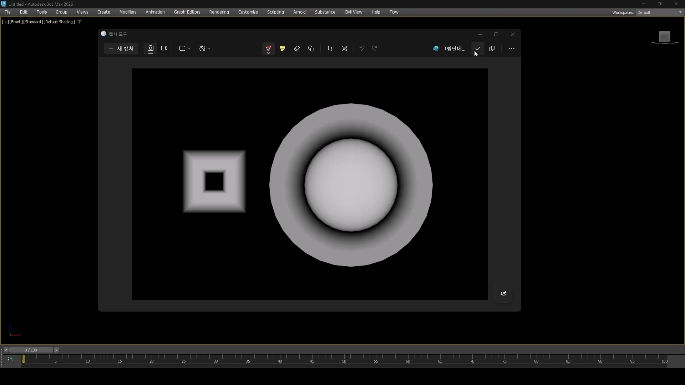685x385 pixels.
Task: Click the 0 / 100 time slider
Action: (x=31, y=350)
